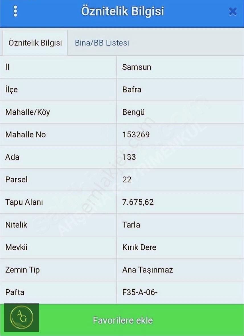This screenshot has width=244, height=336.
Task: Click the Zemin Tip label
Action: coord(22,270)
